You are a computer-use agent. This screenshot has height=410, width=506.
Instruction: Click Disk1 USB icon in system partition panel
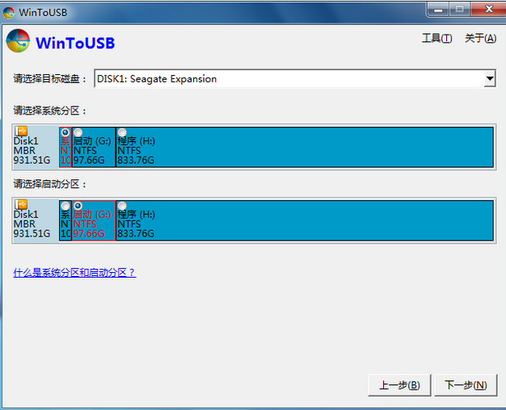coord(21,131)
